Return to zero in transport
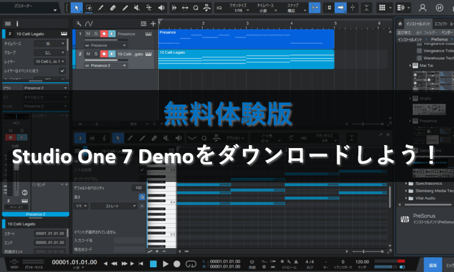The width and height of the screenshot is (454, 272). [140, 264]
